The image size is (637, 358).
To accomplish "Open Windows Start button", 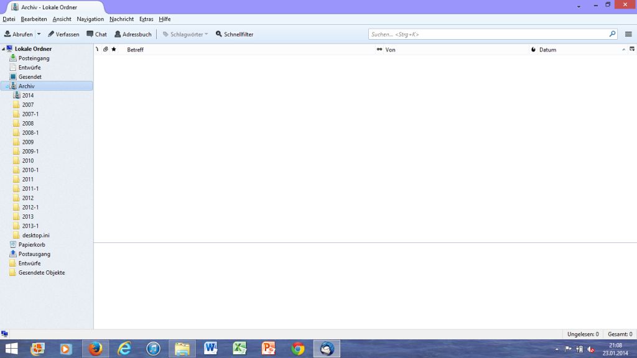I will (11, 349).
